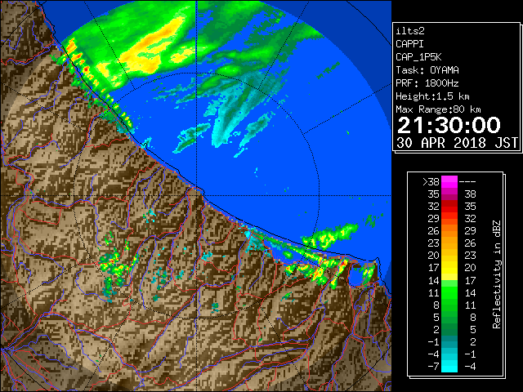Click the '-7' legend value

point(433,366)
